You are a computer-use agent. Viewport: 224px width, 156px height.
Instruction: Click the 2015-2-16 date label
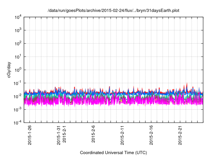coord(151,135)
